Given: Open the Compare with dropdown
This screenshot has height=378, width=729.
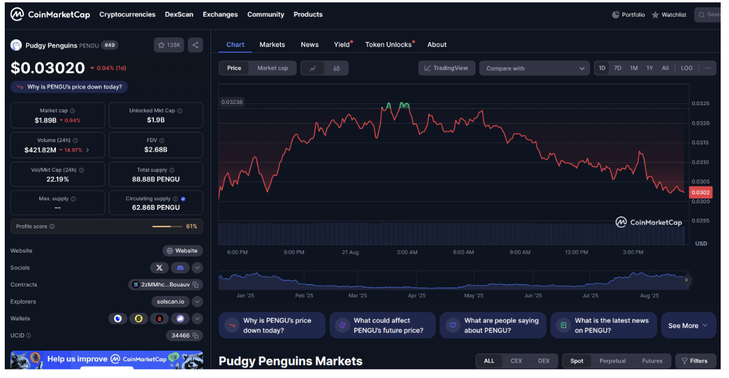Looking at the screenshot, I should pos(535,68).
